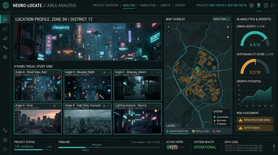Open the header calendar icon

click(266, 5)
